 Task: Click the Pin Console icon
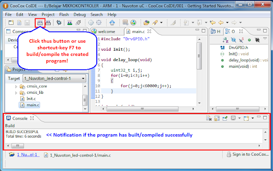[x=225, y=118]
